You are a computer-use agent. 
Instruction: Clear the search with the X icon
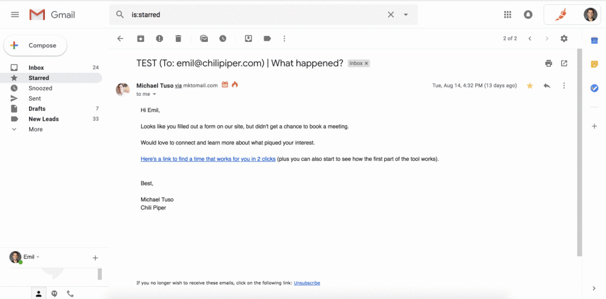[391, 15]
